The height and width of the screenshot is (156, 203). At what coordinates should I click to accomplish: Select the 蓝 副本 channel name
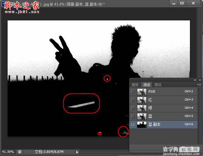154,124
